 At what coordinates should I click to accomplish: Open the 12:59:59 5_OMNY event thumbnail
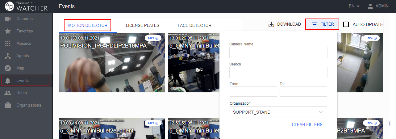(x=194, y=128)
